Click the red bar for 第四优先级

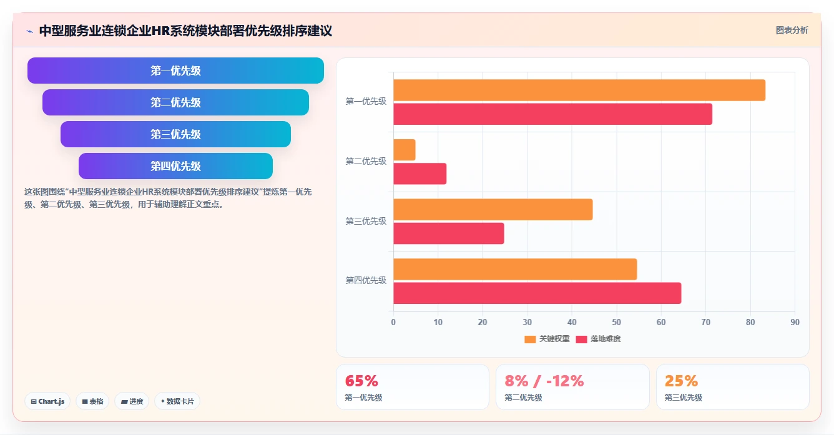pyautogui.click(x=537, y=293)
